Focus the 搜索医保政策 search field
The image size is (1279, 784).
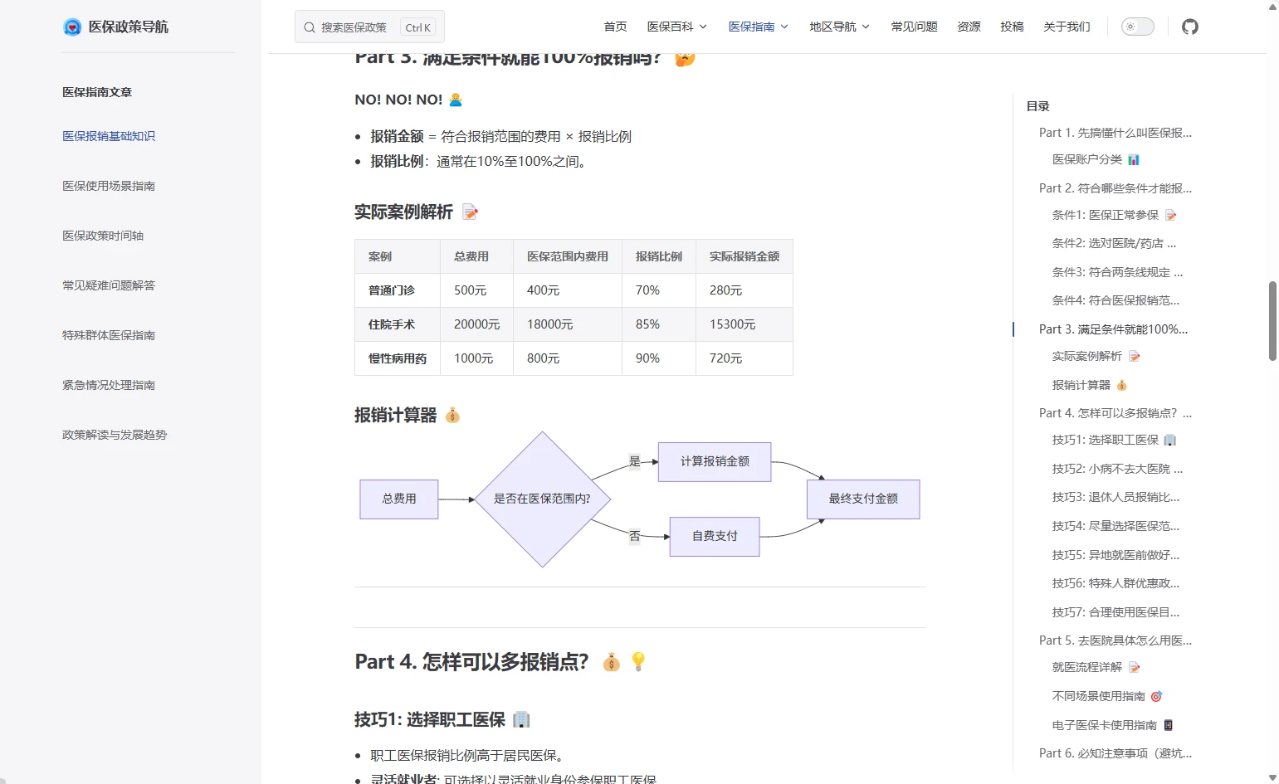357,27
